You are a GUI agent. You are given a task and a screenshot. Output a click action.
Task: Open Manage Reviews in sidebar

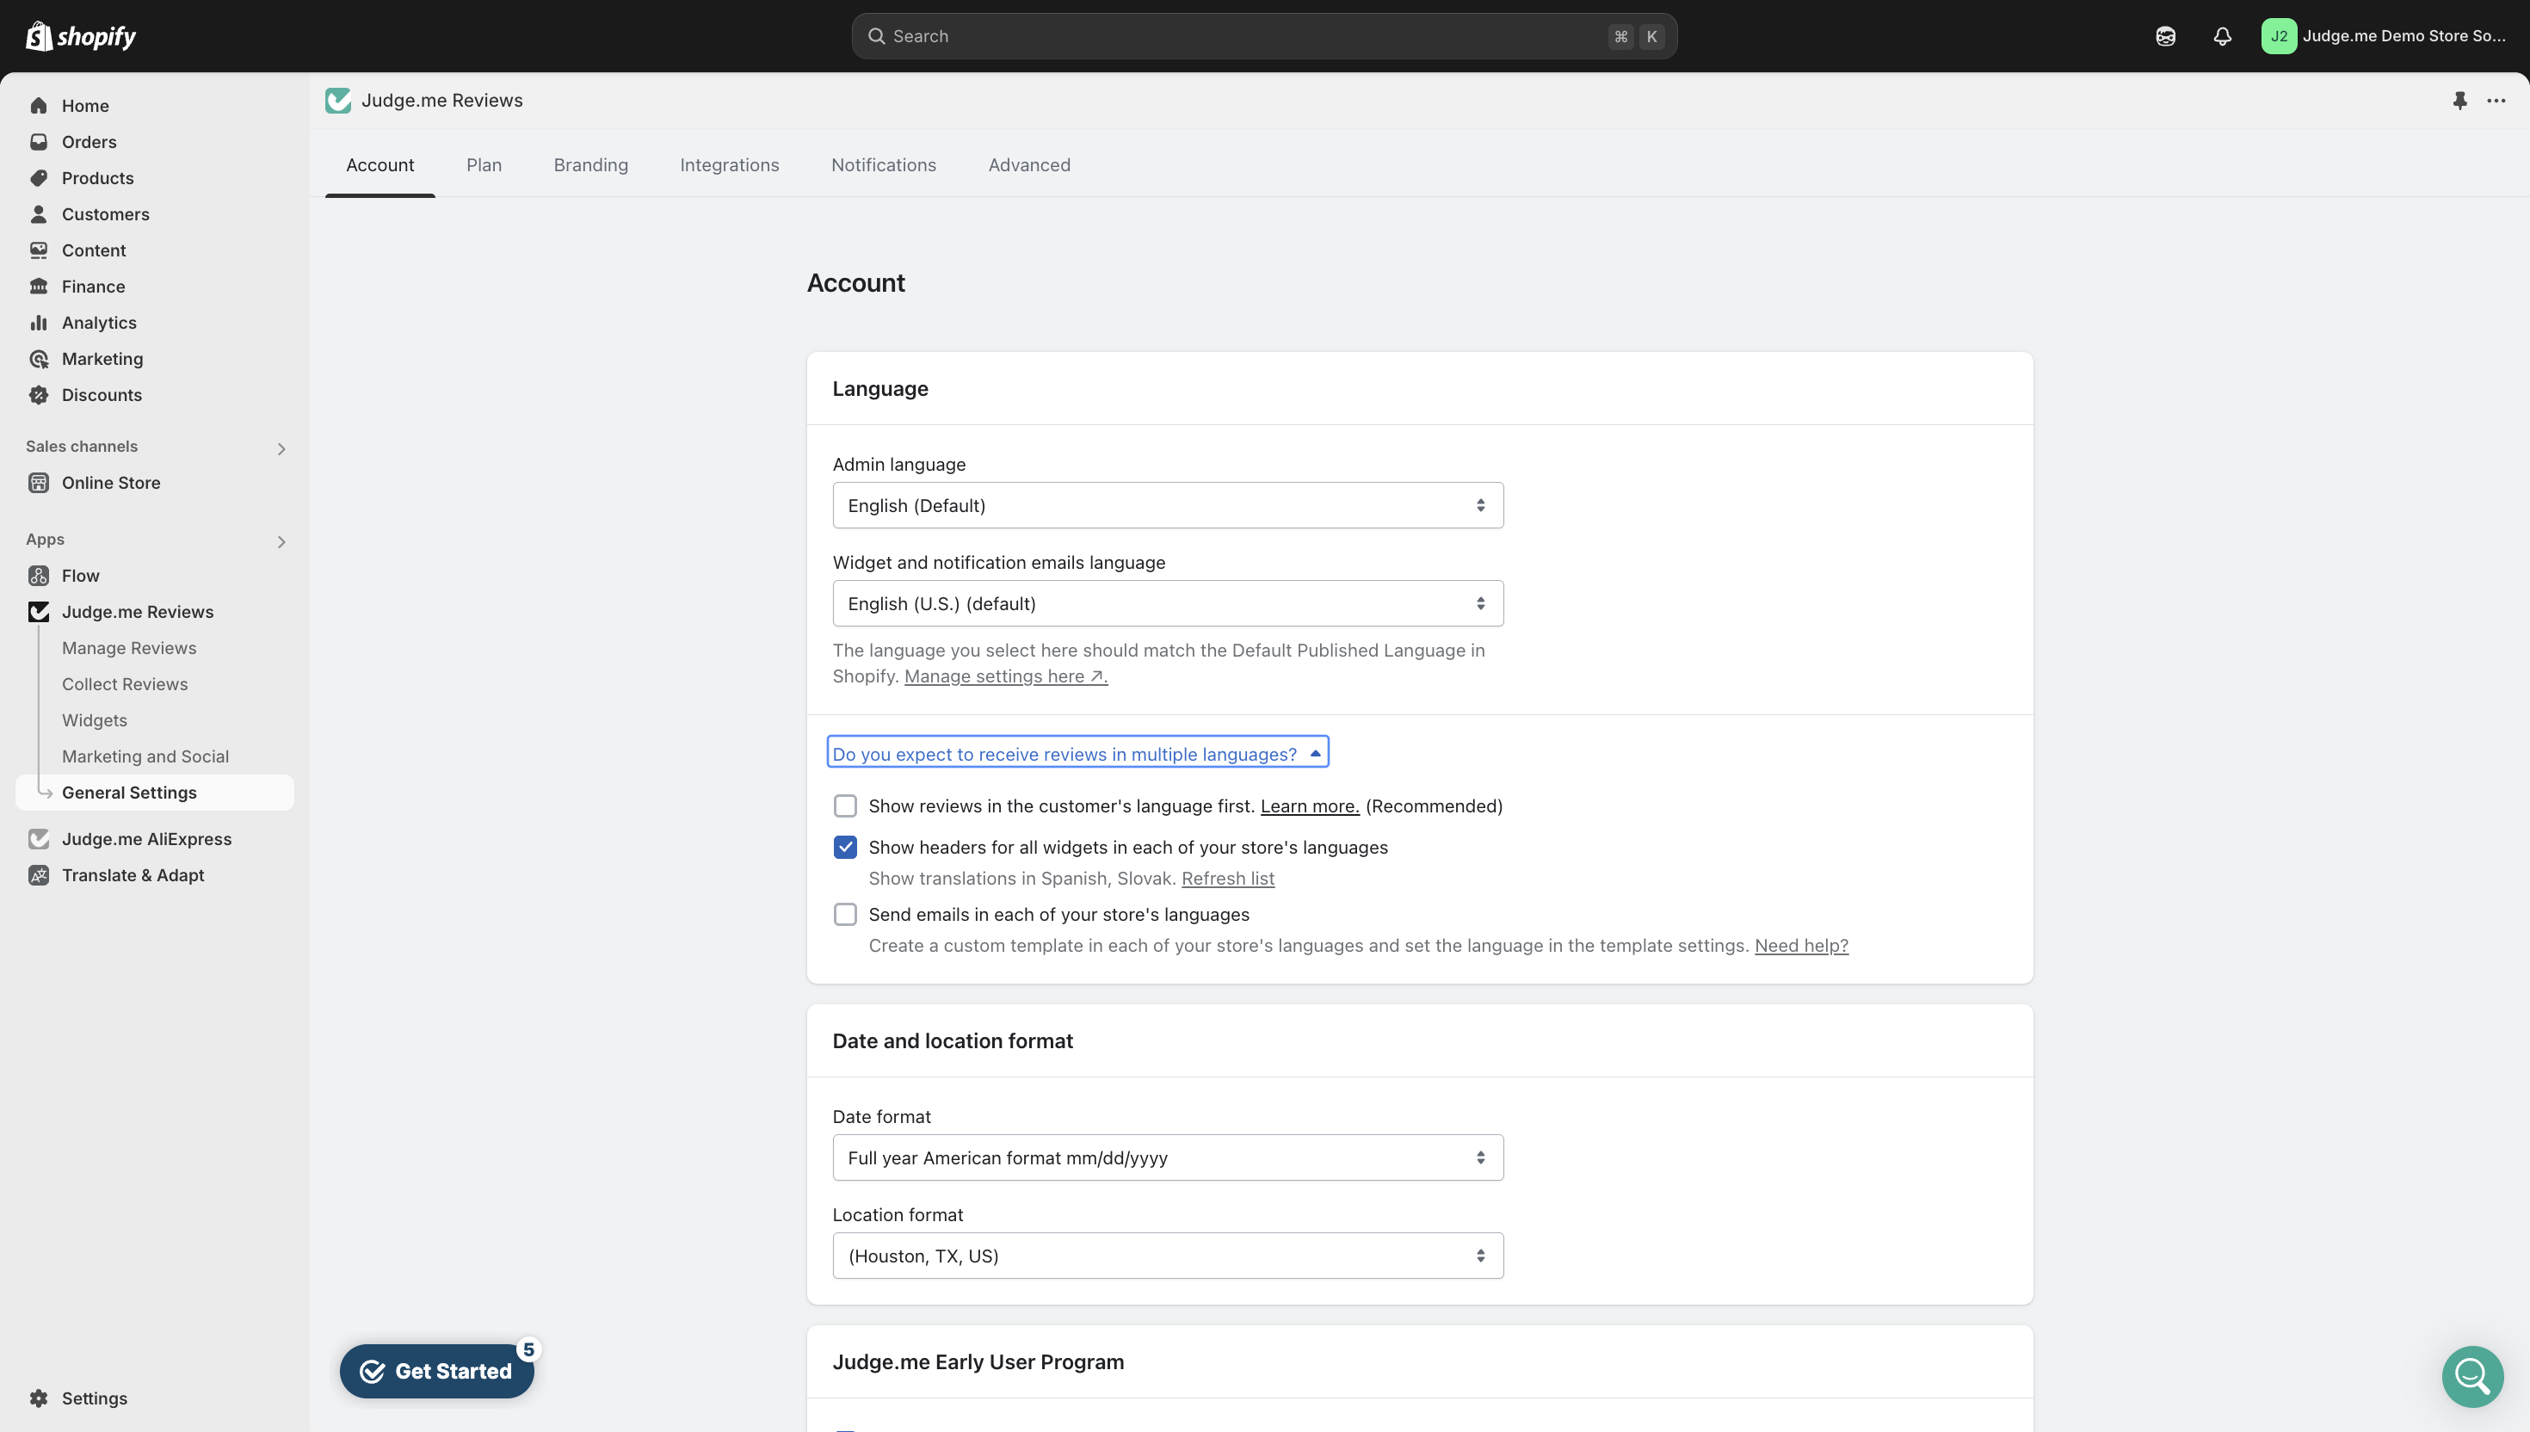pyautogui.click(x=129, y=648)
